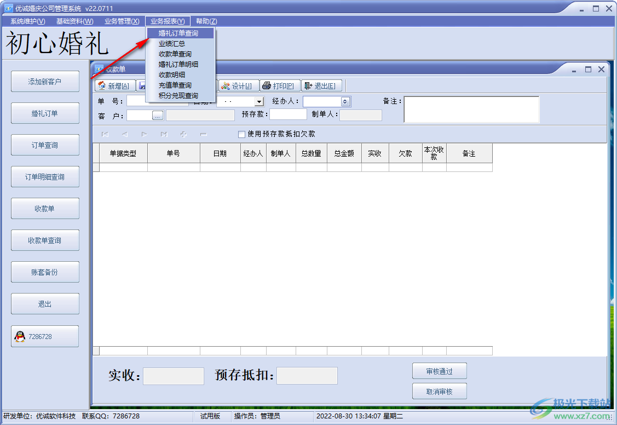Image resolution: width=617 pixels, height=425 pixels.
Task: Click the 单号 column header
Action: (x=174, y=153)
